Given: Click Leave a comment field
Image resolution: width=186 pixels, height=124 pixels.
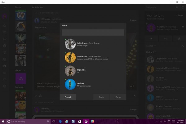Looking at the screenshot, I should [x=86, y=102].
